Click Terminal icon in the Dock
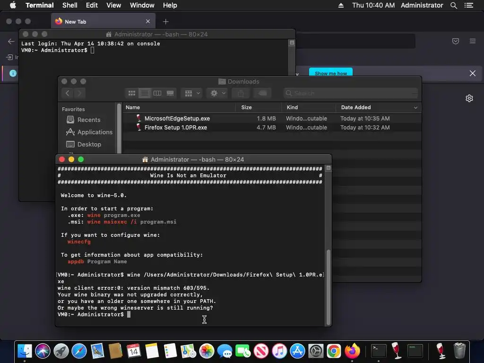Viewport: 484px width, 363px height. 379,351
